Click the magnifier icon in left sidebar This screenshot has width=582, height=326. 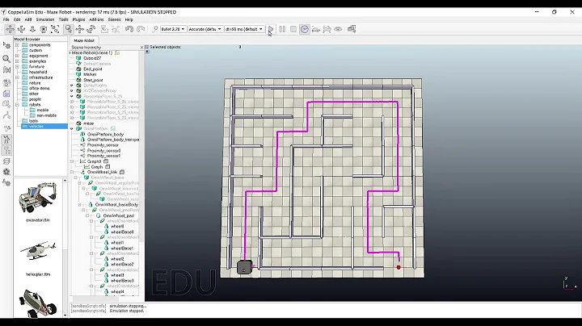6,59
